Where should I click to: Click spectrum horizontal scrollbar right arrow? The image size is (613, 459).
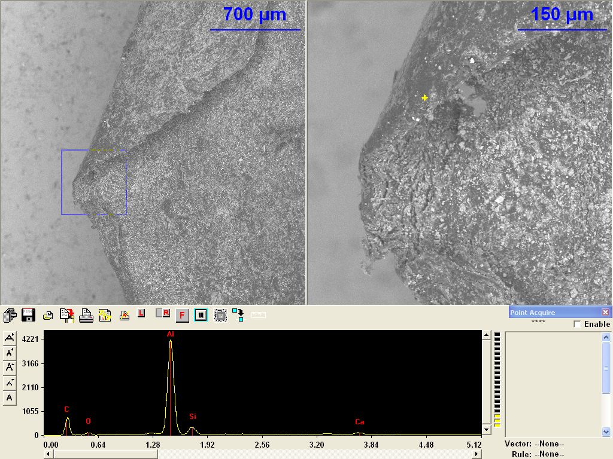477,454
